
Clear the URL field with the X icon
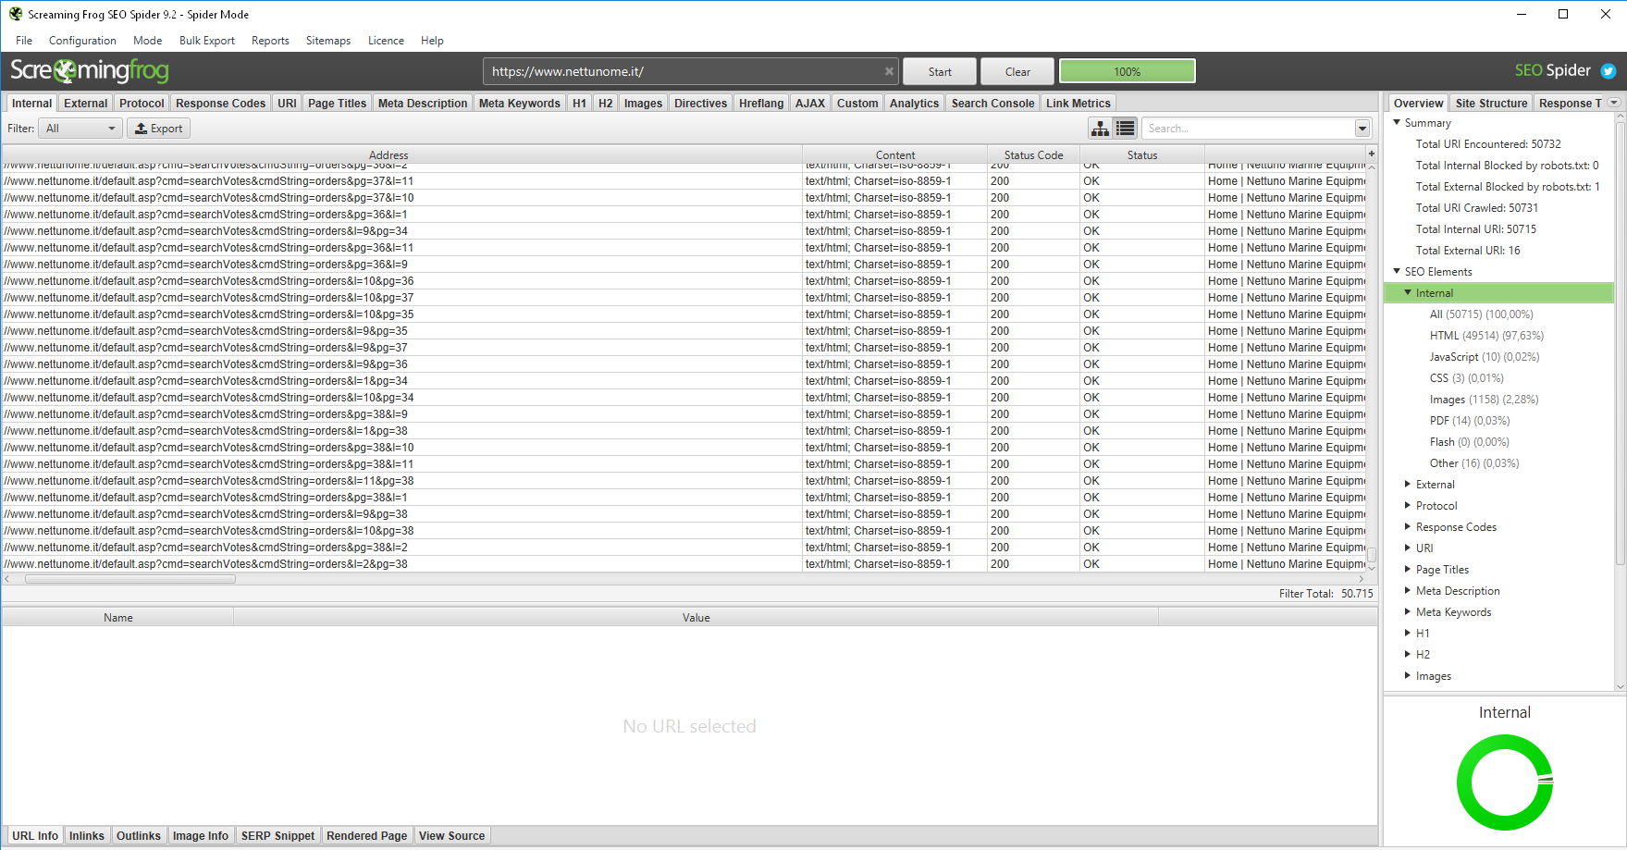point(889,71)
